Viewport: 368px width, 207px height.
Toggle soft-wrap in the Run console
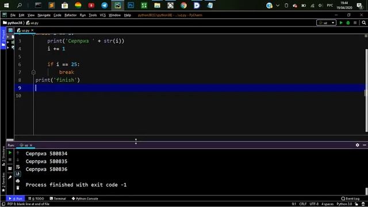tap(18, 167)
